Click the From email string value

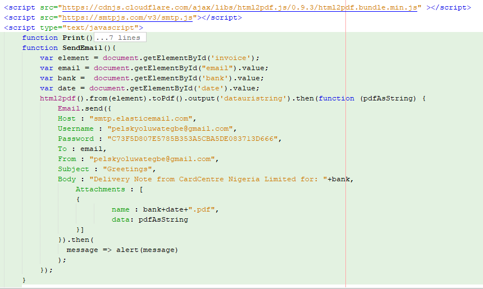tap(152, 159)
